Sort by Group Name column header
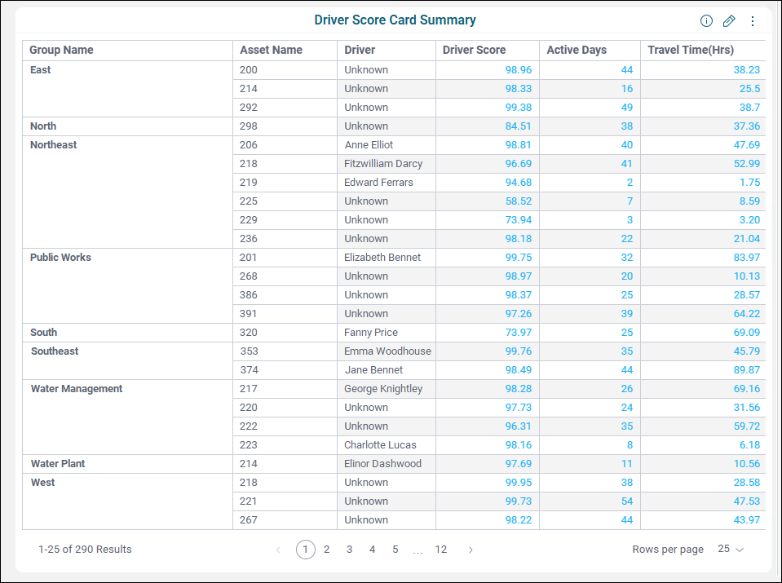Image resolution: width=782 pixels, height=583 pixels. click(61, 50)
